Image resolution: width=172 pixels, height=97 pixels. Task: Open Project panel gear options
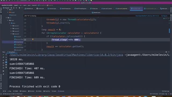pos(19,8)
